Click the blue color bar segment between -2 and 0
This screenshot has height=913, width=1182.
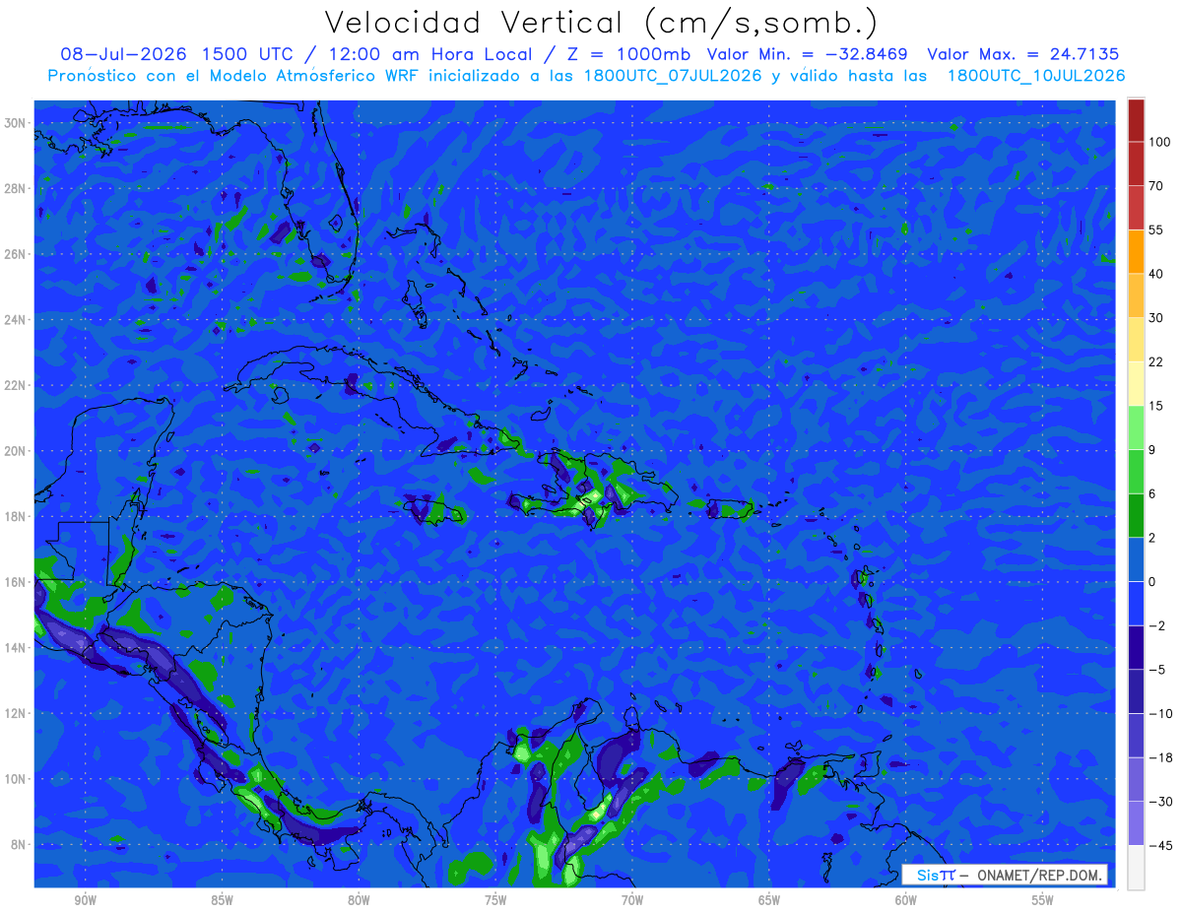tap(1136, 603)
